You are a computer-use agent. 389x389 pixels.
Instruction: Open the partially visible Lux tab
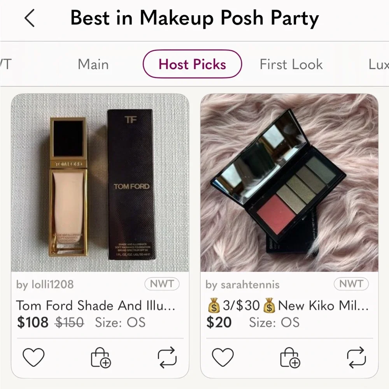click(378, 64)
